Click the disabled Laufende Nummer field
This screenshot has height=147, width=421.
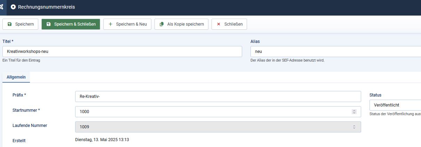(212, 127)
